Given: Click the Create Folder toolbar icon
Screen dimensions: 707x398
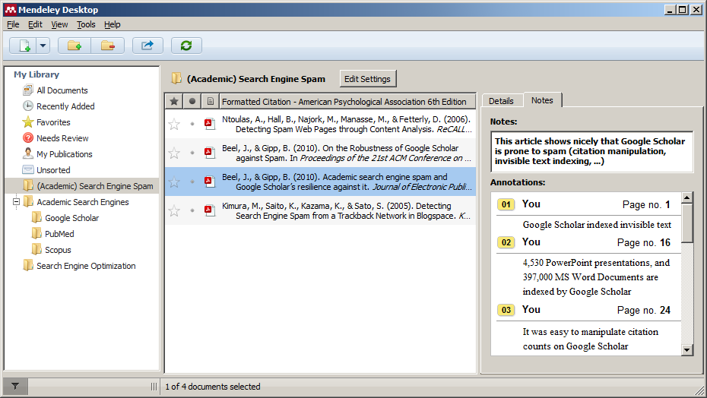Looking at the screenshot, I should click(75, 46).
